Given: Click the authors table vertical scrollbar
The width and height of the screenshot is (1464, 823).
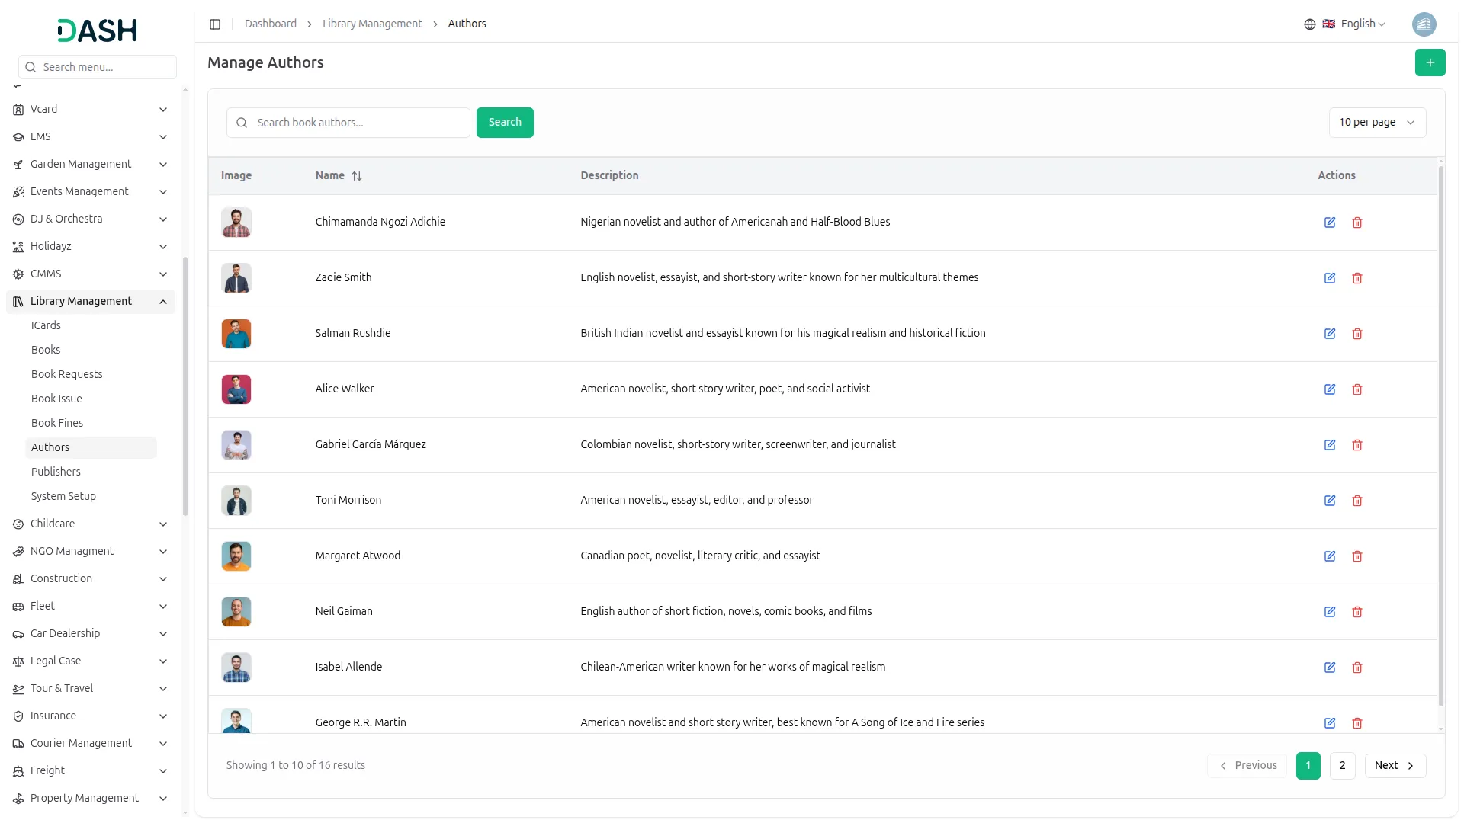Looking at the screenshot, I should pyautogui.click(x=1440, y=436).
